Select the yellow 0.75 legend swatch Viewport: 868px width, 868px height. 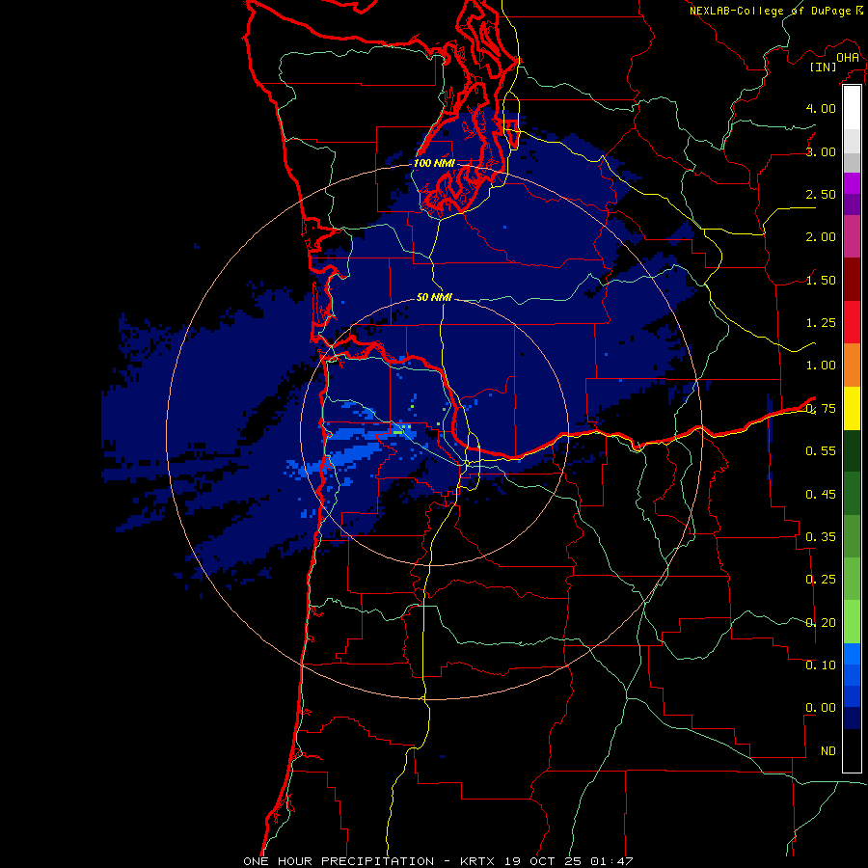coord(852,408)
